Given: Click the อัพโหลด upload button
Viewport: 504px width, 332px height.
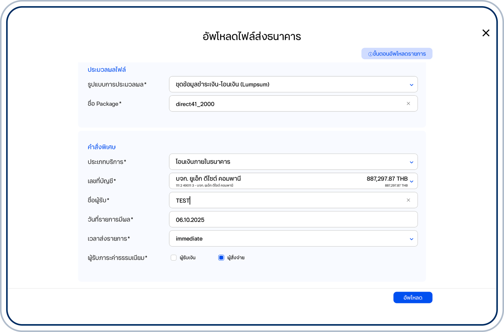Looking at the screenshot, I should 413,297.
